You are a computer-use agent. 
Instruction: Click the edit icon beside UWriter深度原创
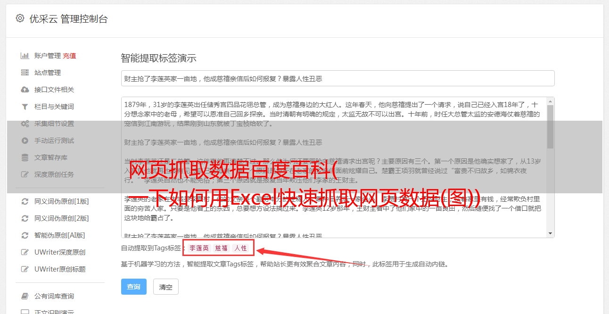[x=25, y=252]
